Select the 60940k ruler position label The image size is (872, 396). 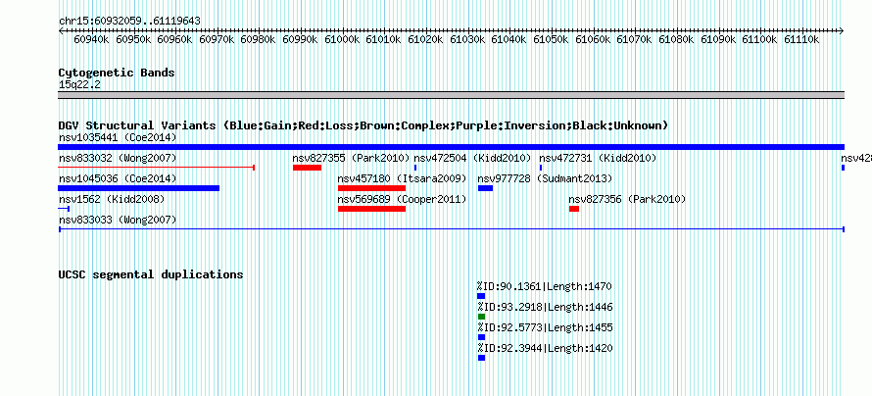coord(92,40)
